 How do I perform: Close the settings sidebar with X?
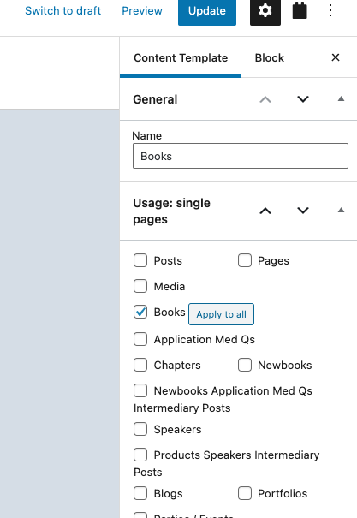pyautogui.click(x=336, y=57)
